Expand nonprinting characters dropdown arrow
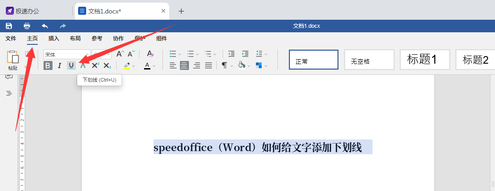This screenshot has width=495, height=191. (x=232, y=66)
